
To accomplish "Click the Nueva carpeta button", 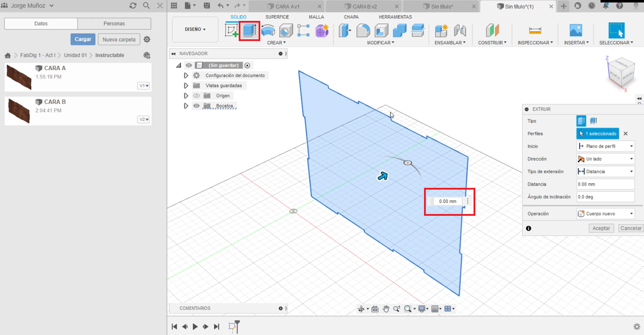I will click(119, 39).
